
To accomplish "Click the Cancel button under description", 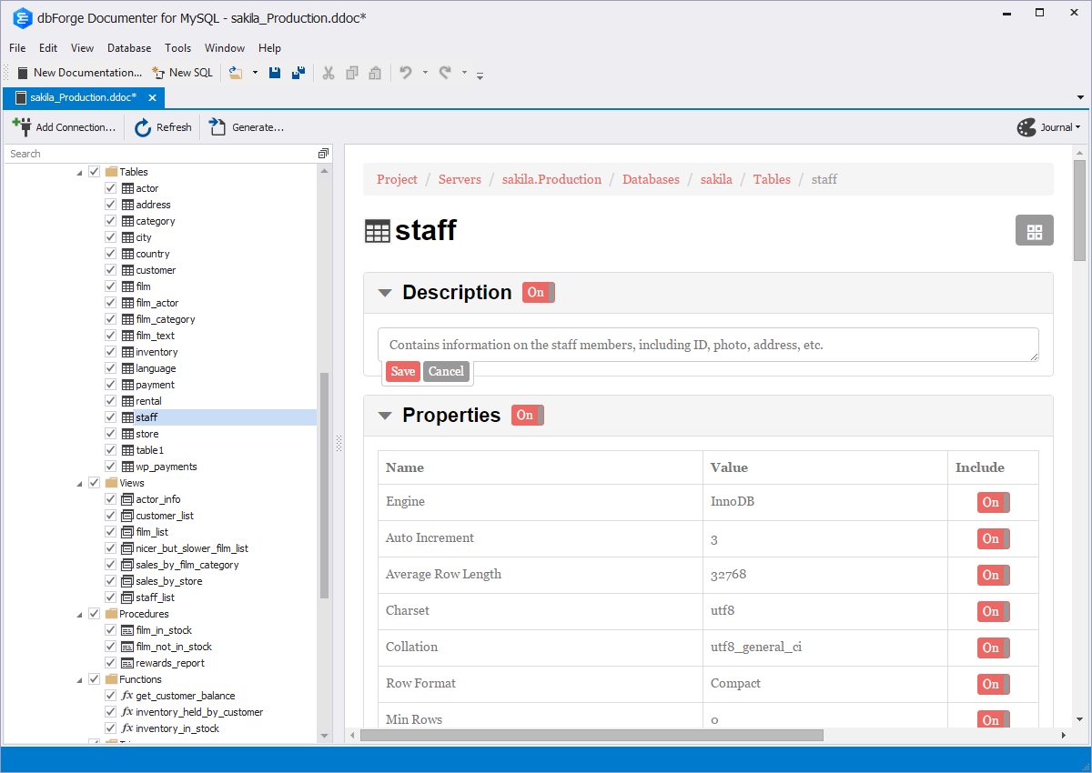I will click(446, 371).
